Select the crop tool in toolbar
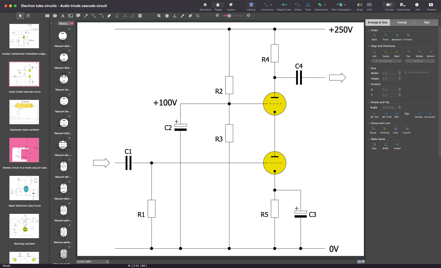 coord(198,16)
